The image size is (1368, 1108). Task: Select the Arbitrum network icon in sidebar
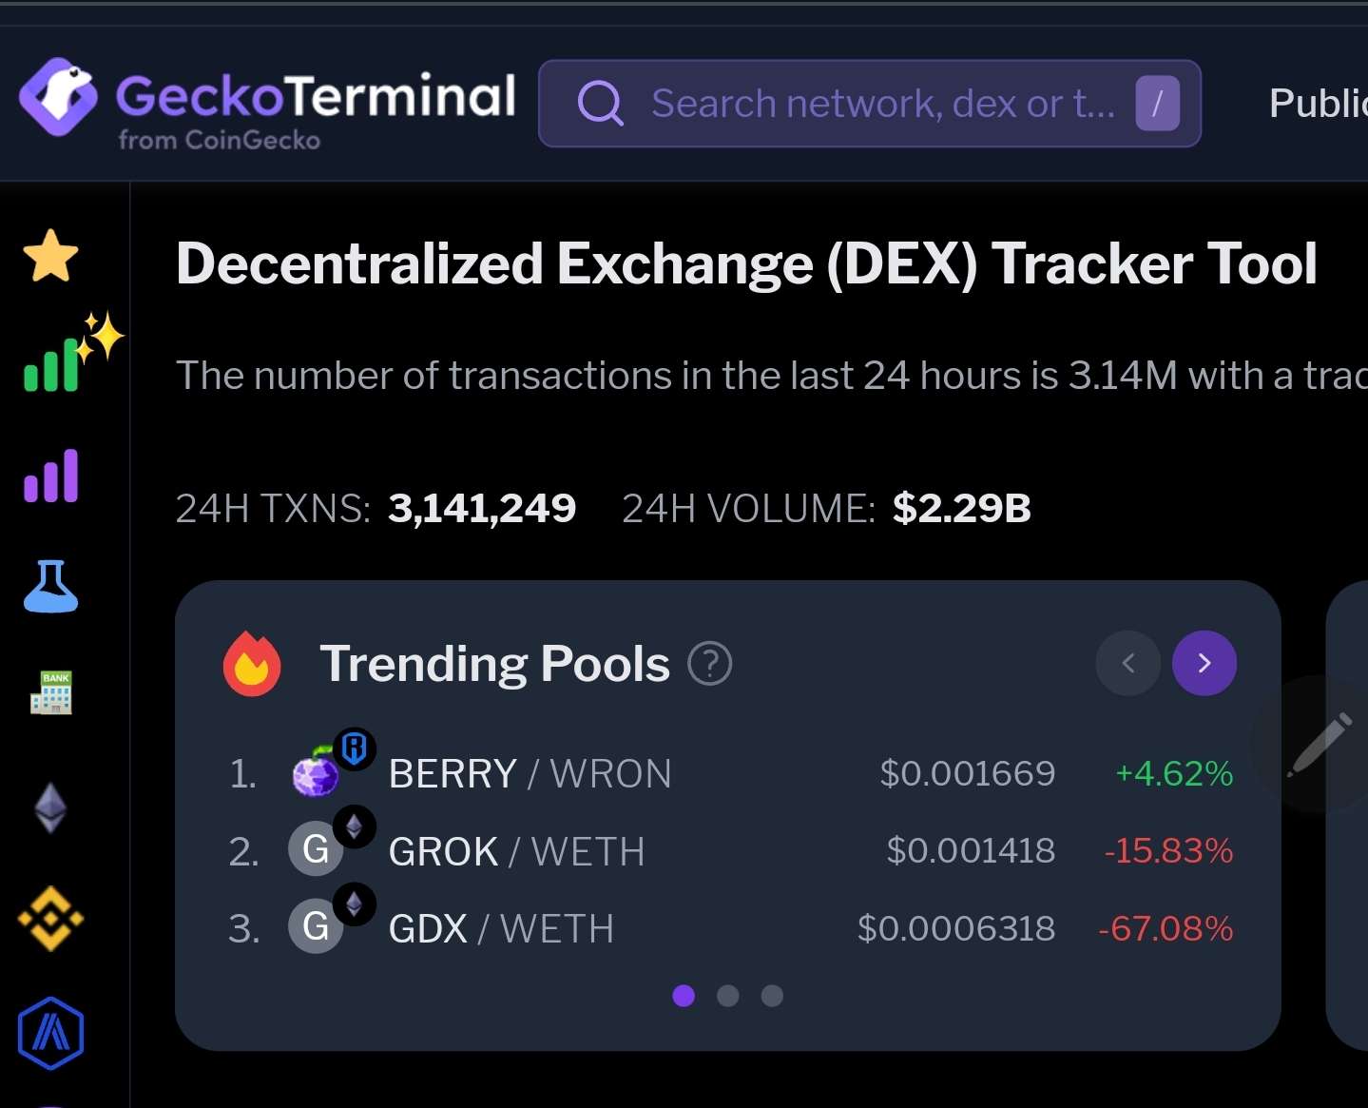click(x=50, y=1033)
